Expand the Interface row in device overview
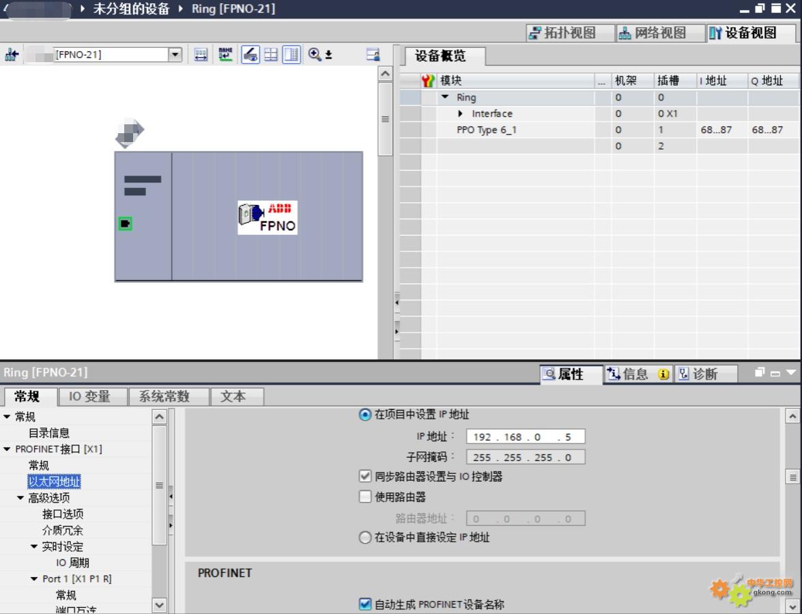This screenshot has height=614, width=802. 461,114
